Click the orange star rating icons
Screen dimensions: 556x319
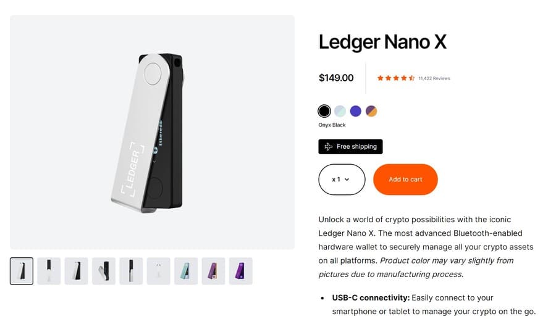[395, 78]
